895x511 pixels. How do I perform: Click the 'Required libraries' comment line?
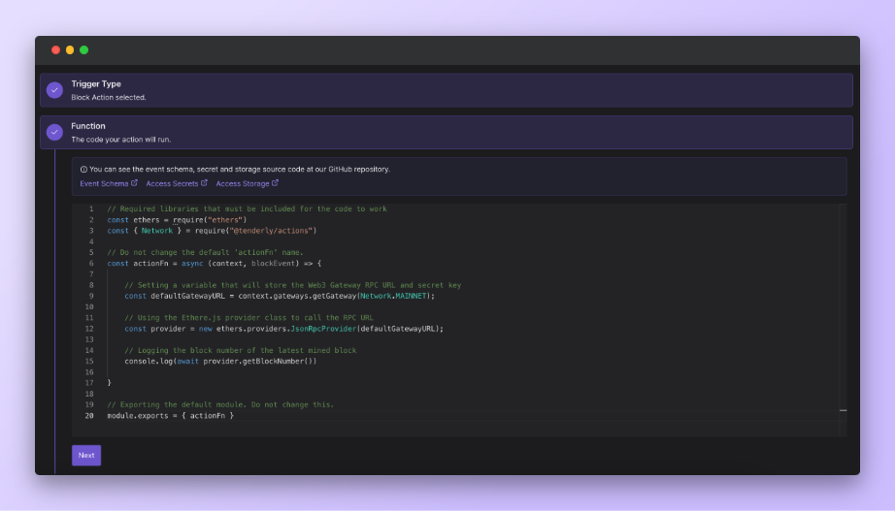248,209
